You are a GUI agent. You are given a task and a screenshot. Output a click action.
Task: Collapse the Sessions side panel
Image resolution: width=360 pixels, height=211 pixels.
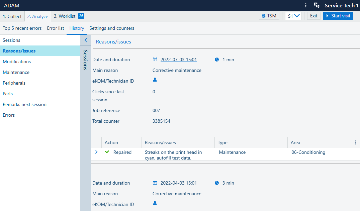click(86, 40)
